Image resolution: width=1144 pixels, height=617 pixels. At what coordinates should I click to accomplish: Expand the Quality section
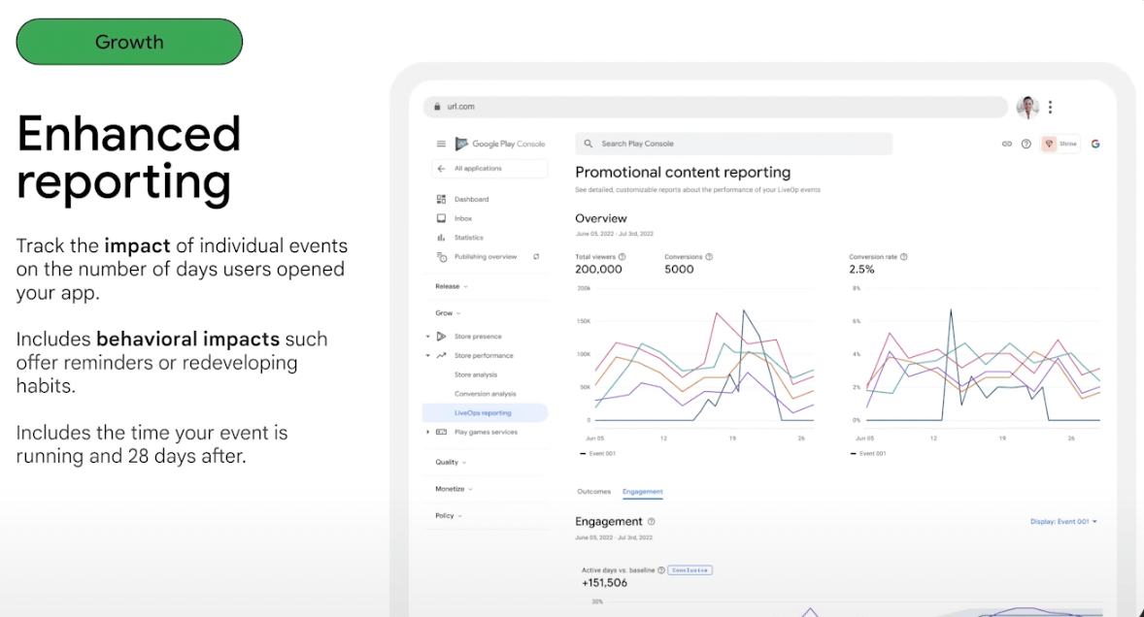point(451,462)
